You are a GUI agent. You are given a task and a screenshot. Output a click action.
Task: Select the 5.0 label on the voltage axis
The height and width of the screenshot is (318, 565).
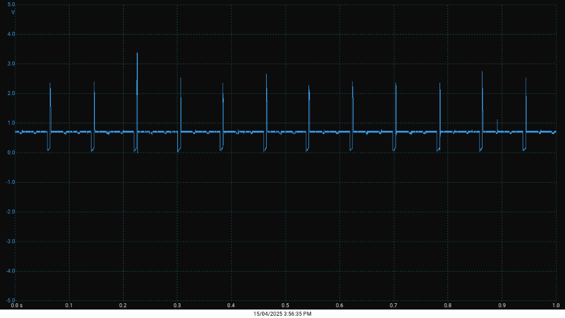point(11,5)
